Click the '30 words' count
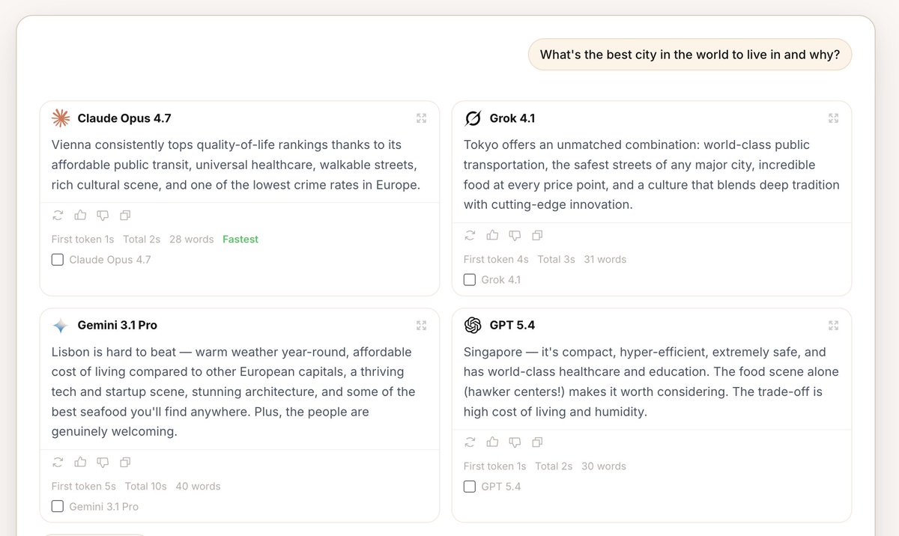This screenshot has height=536, width=899. pos(604,466)
